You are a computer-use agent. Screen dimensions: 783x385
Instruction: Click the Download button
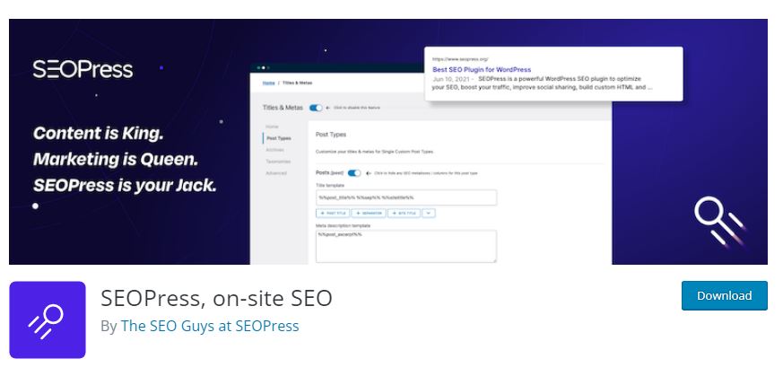pyautogui.click(x=724, y=295)
